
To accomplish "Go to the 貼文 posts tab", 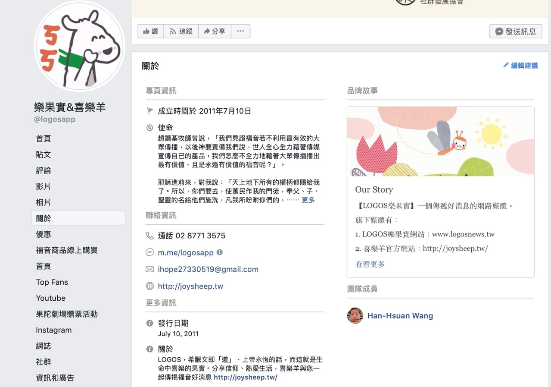I will click(x=44, y=154).
